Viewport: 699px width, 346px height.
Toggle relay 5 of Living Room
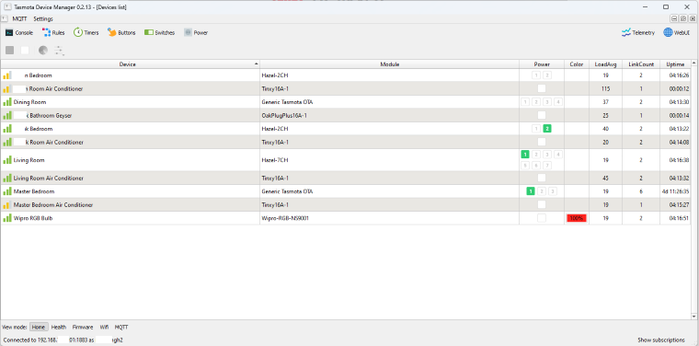(525, 166)
